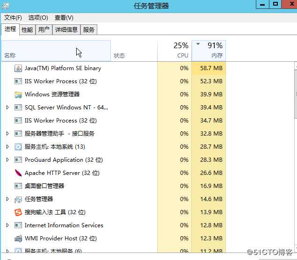This screenshot has width=297, height=260.
Task: Select the Windows 资源管理器 process name
Action: tap(52, 94)
